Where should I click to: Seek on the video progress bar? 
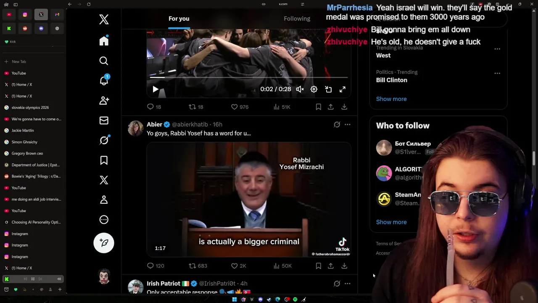[249, 77]
